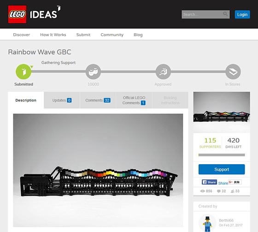Click the LEGO logo
Viewport: 258px width, 232px height.
[18, 14]
